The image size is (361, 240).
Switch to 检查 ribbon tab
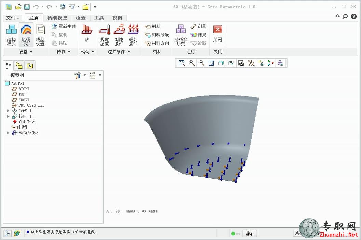pyautogui.click(x=81, y=18)
